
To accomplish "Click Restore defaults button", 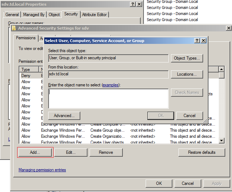I will tap(202, 152).
